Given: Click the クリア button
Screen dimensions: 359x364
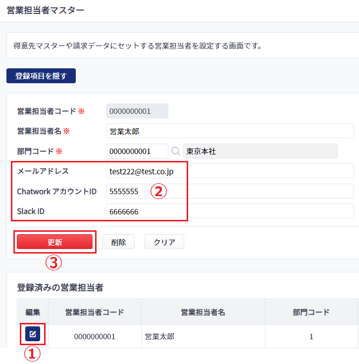Looking at the screenshot, I should point(164,242).
